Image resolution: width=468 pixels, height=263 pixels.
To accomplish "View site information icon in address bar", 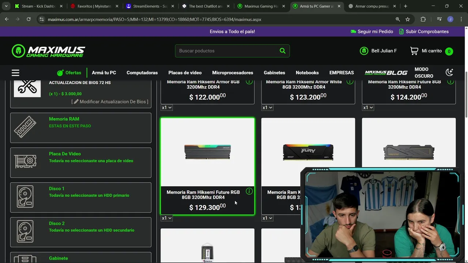I will tap(41, 19).
